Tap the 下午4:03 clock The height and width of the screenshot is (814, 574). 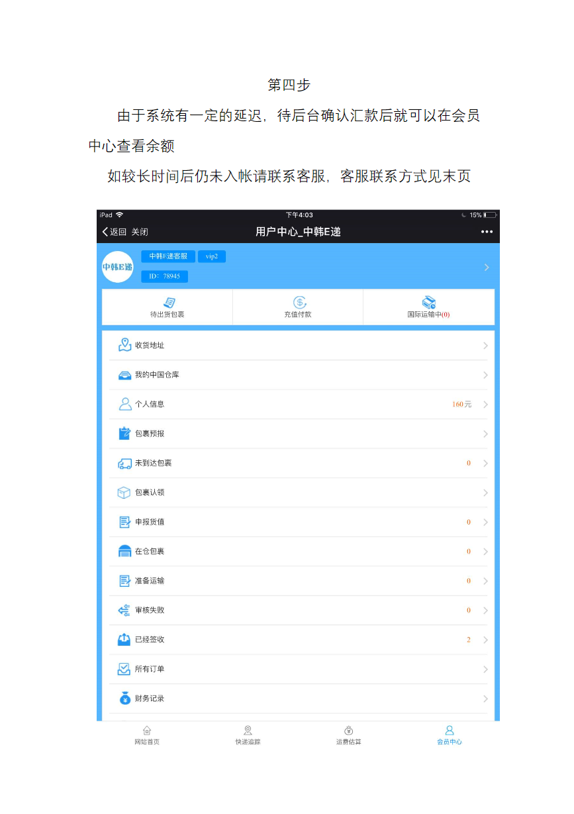[x=299, y=215]
